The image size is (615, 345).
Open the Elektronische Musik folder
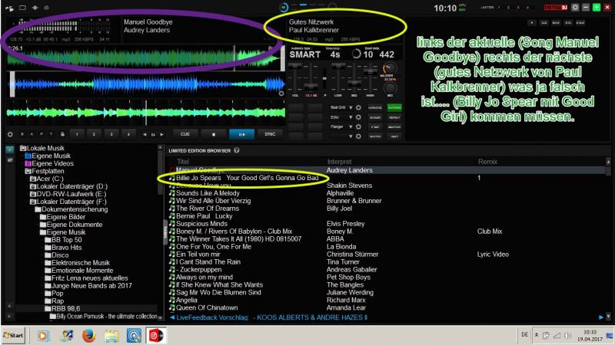coord(78,263)
